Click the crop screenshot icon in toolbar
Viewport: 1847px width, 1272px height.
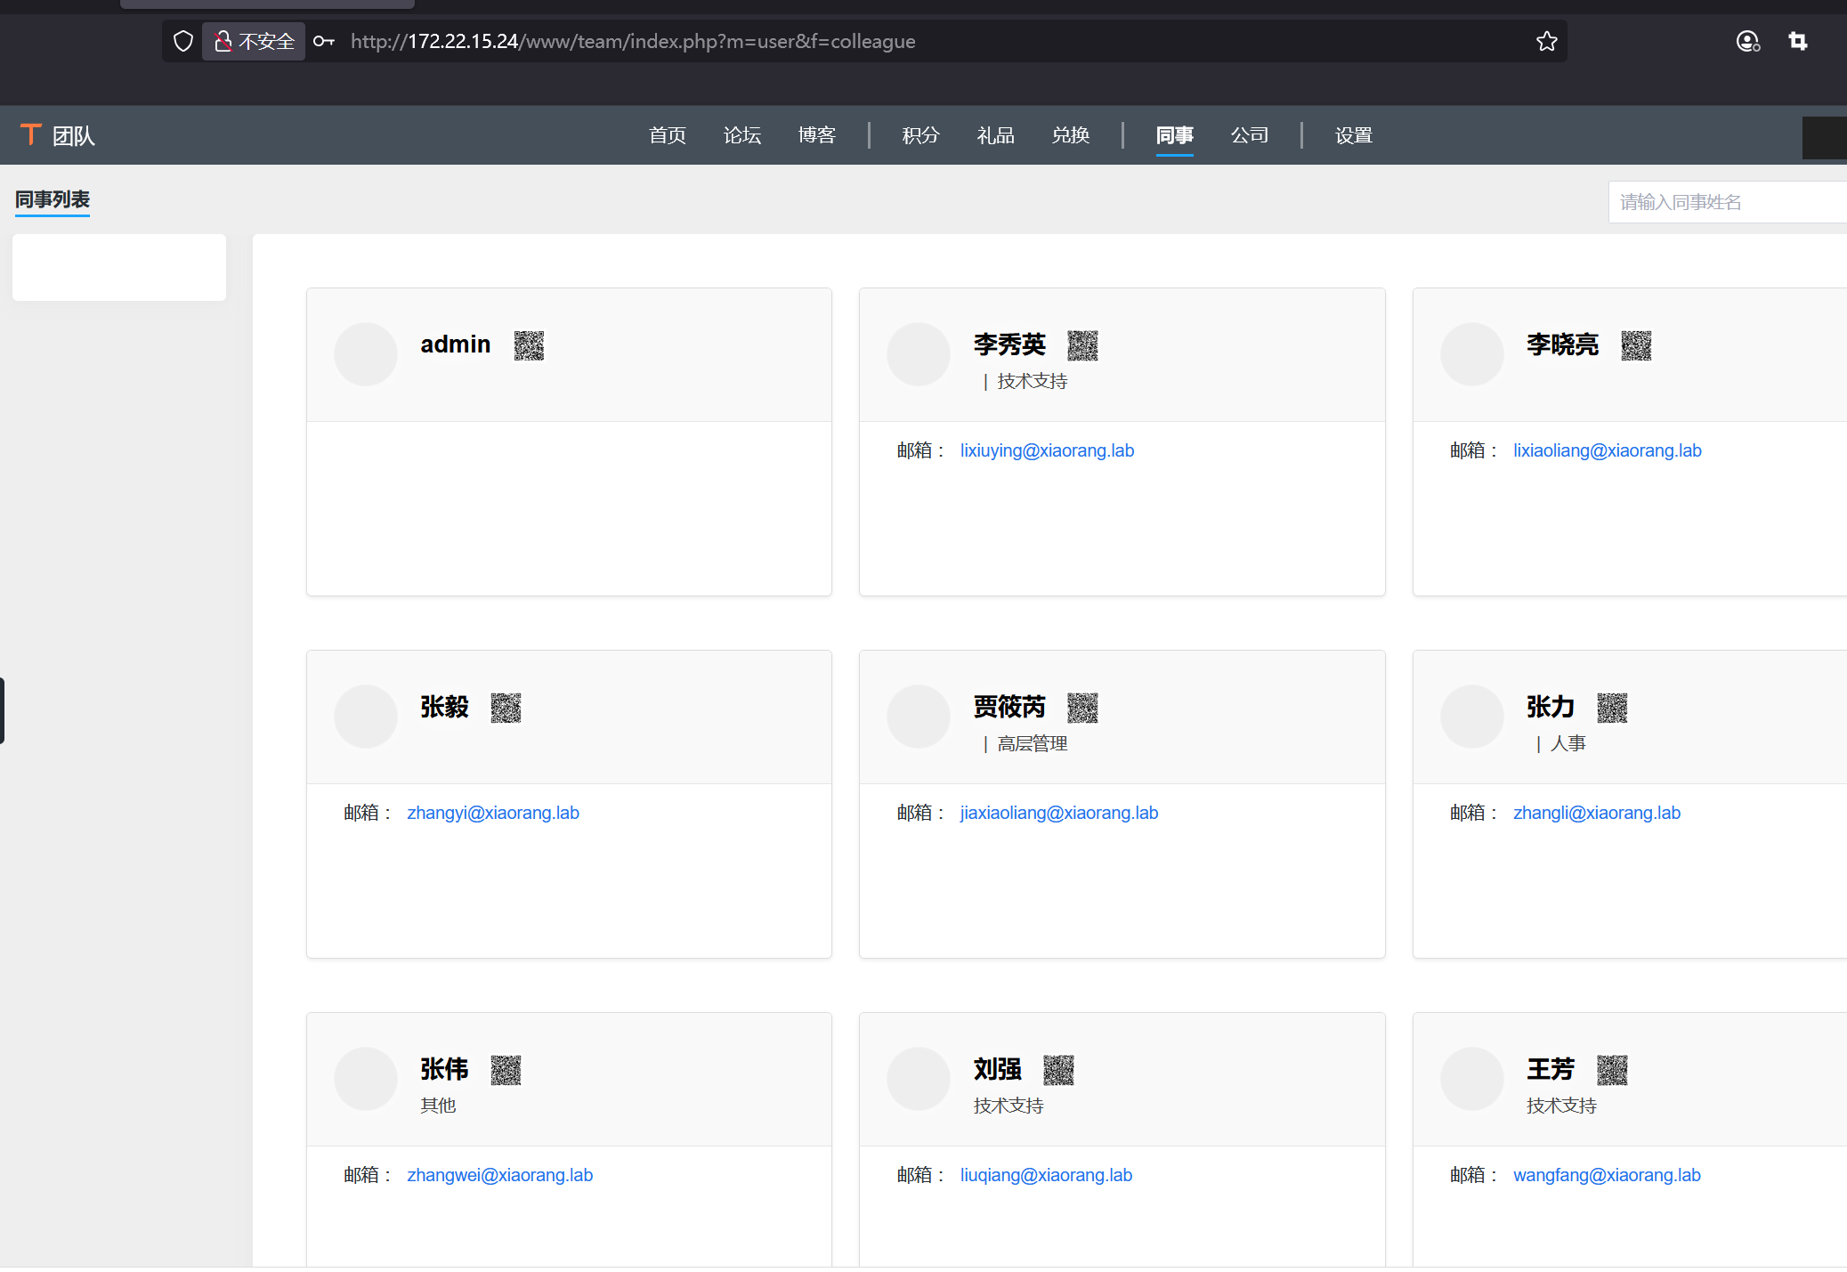point(1797,41)
